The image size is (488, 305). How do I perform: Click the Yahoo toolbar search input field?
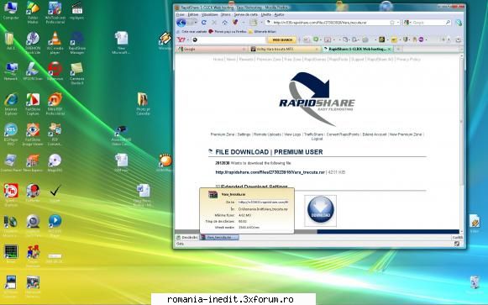228,39
